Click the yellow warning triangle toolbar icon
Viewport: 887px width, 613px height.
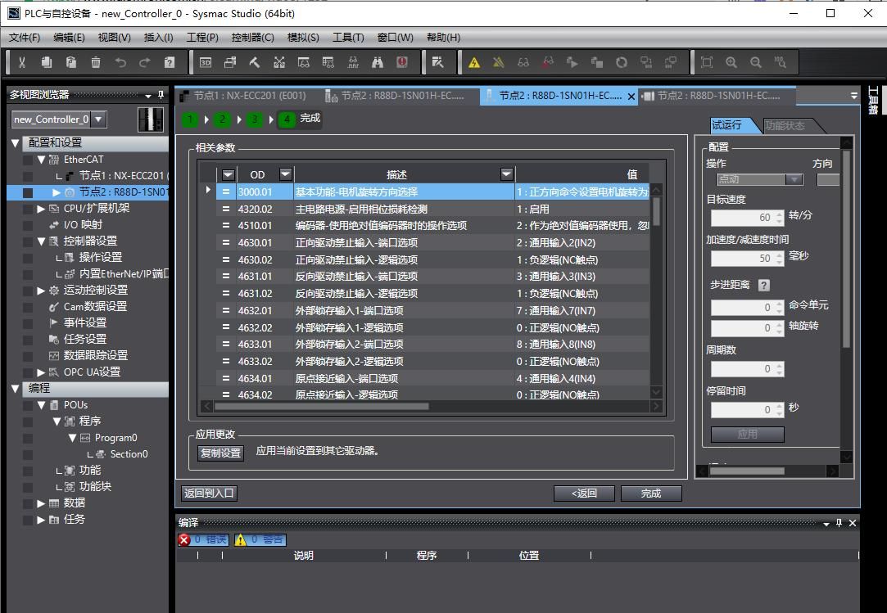click(x=473, y=62)
